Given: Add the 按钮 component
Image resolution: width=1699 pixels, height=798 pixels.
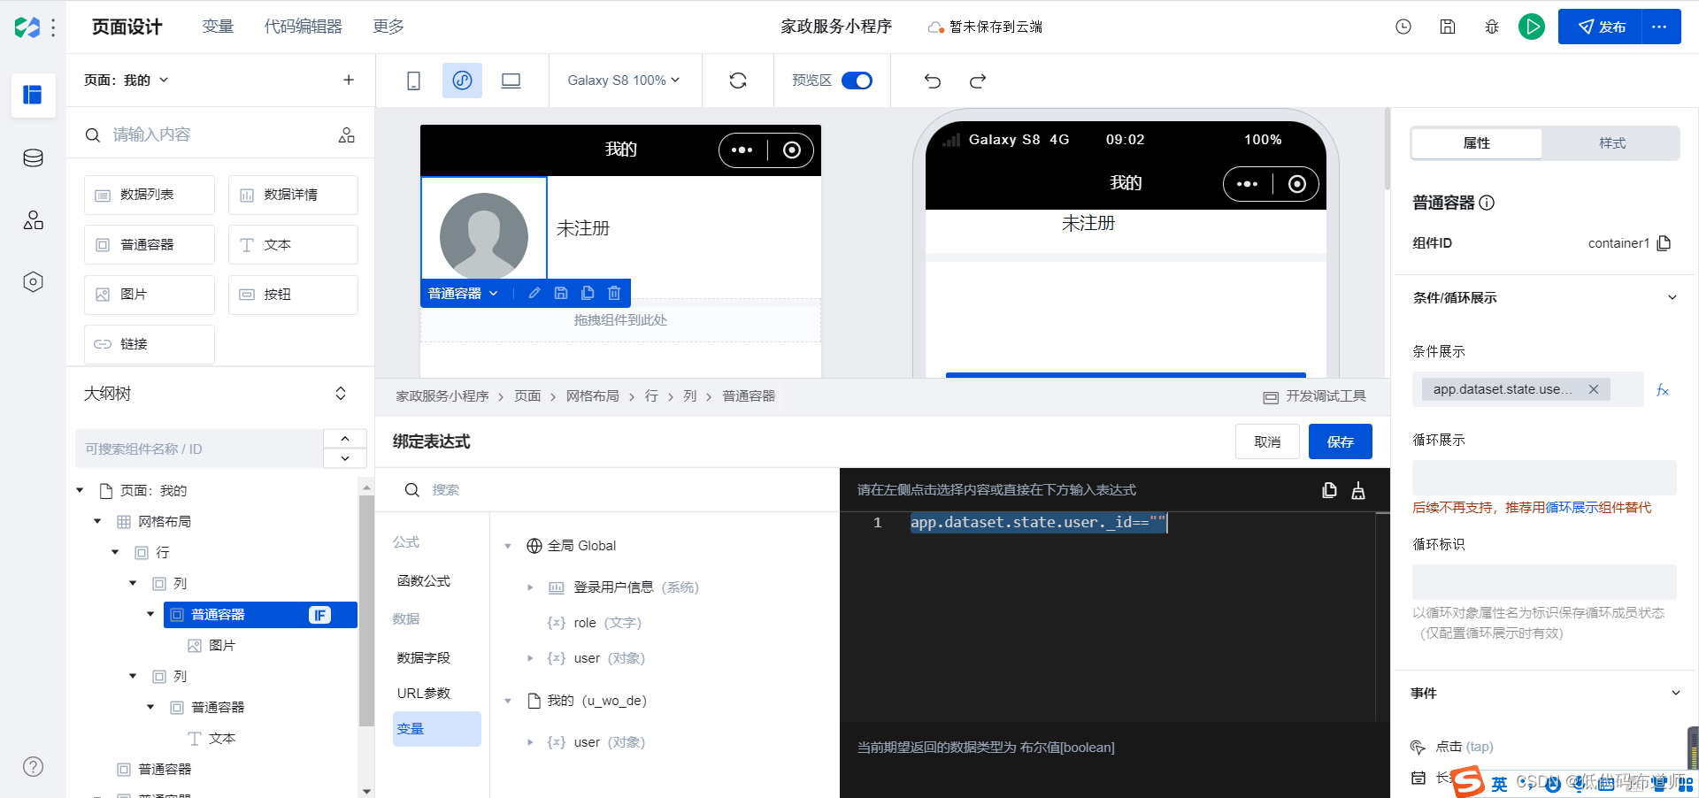Looking at the screenshot, I should 293,295.
